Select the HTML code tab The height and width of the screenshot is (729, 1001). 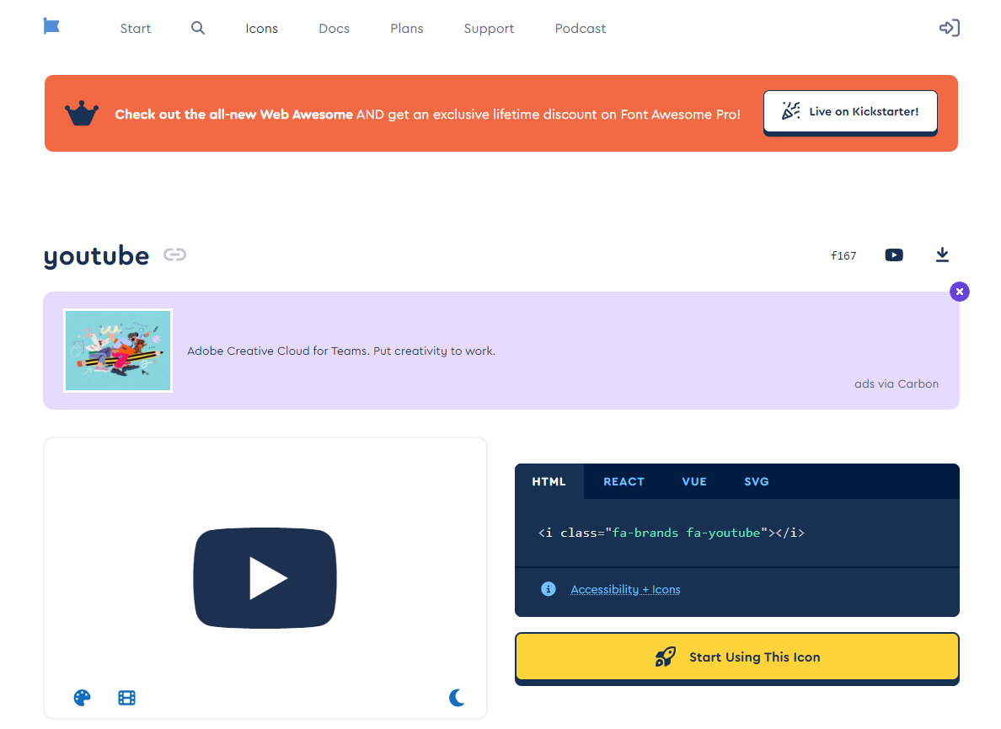pyautogui.click(x=549, y=481)
